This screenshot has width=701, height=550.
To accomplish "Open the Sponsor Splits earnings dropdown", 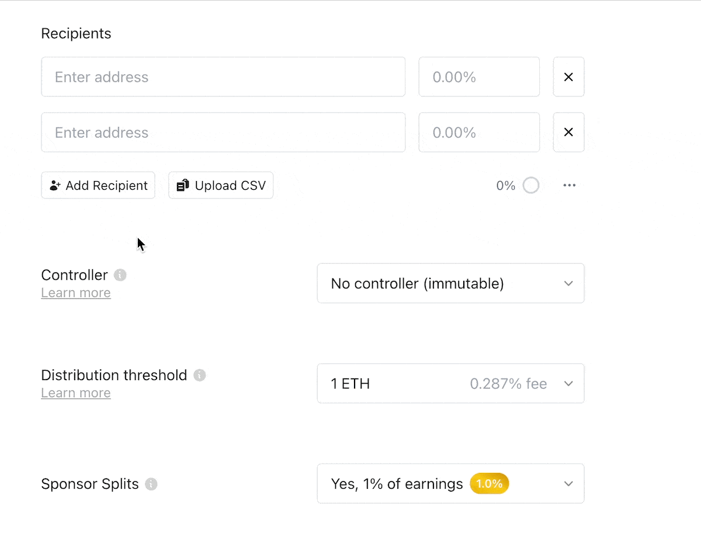I will tap(450, 483).
